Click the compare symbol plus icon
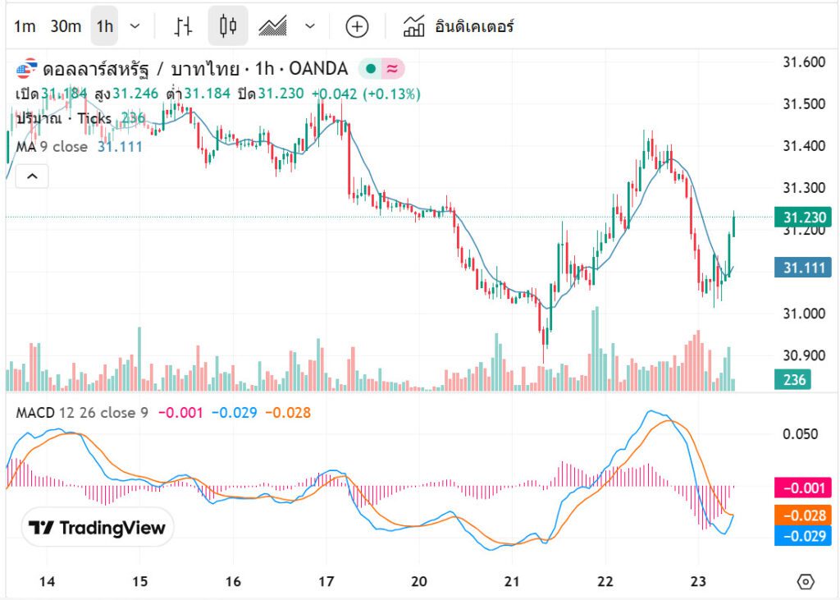 (x=357, y=26)
